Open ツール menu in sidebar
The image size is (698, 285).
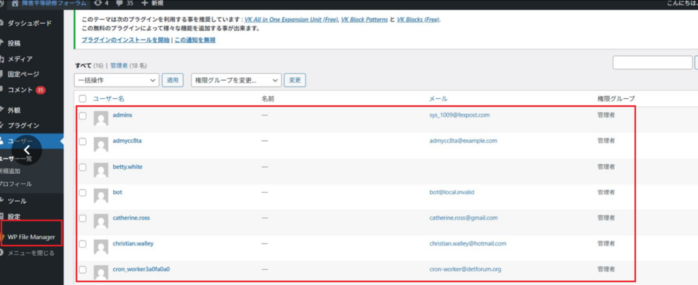point(17,201)
